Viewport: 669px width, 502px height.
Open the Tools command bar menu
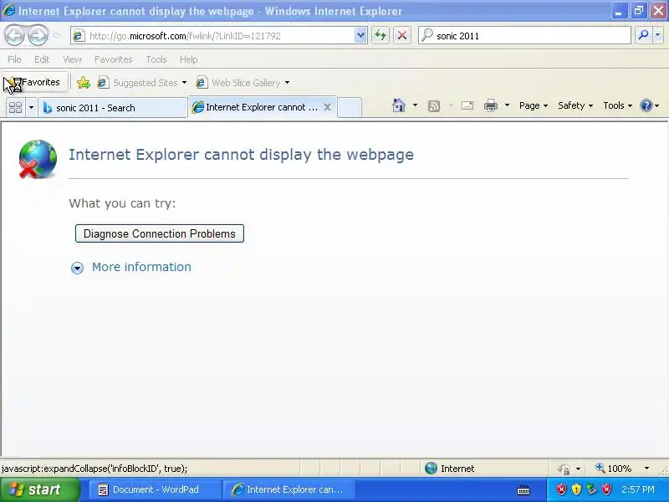click(x=617, y=105)
